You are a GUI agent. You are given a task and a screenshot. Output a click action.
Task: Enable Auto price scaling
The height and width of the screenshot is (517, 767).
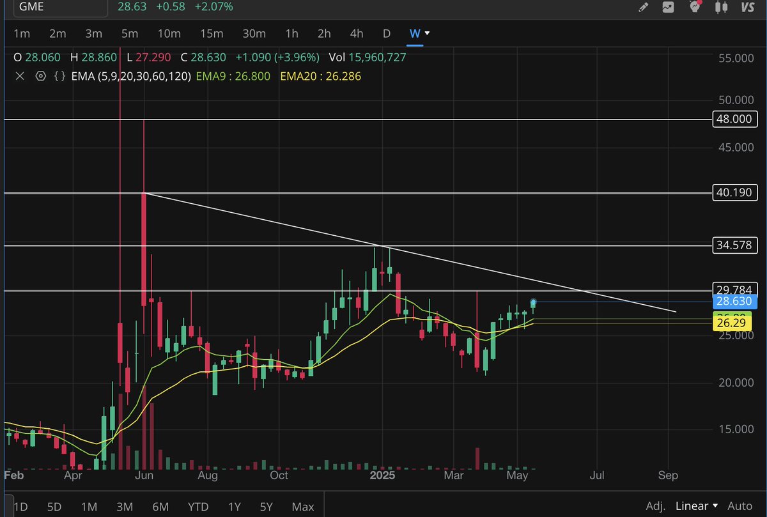coord(740,505)
